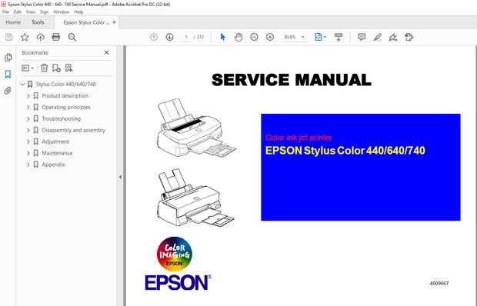477x306 pixels.
Task: Open the View menu
Action: [31, 12]
